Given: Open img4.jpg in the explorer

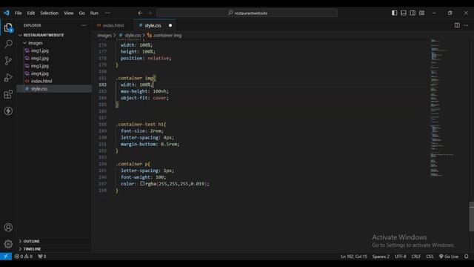Looking at the screenshot, I should click(39, 73).
